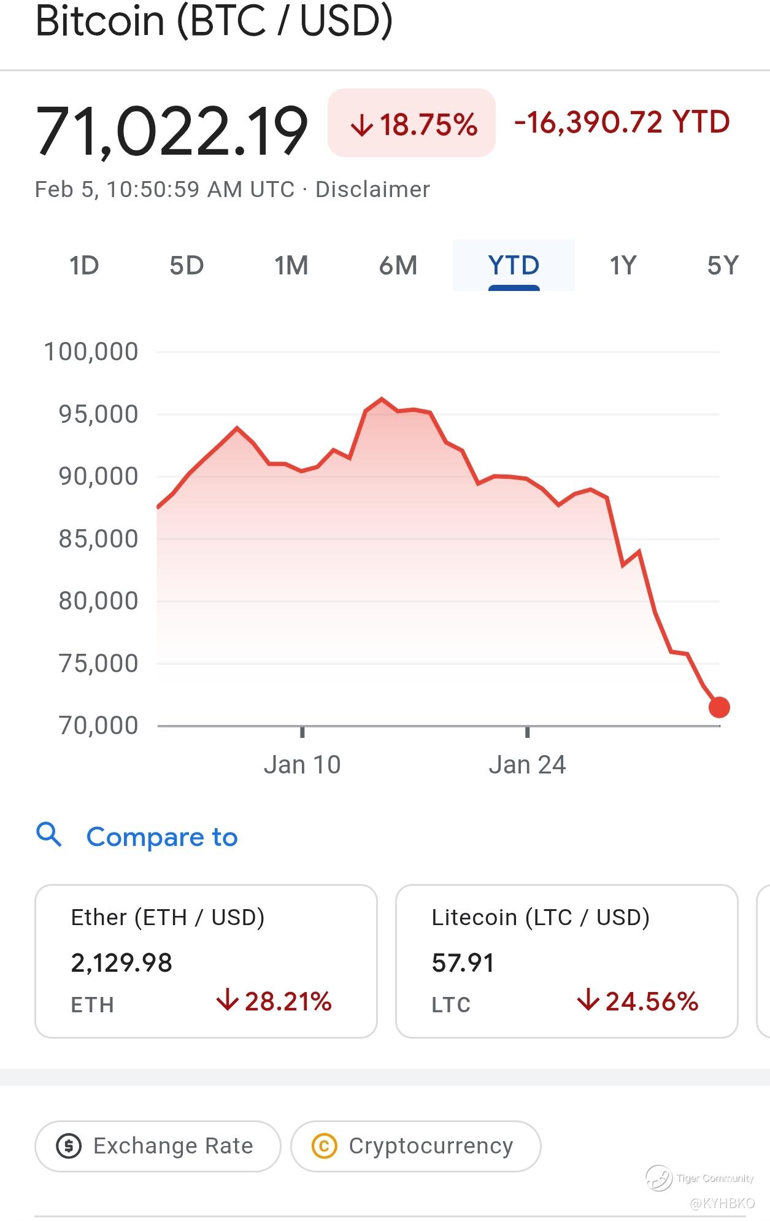
Task: Tap the dollar icon on Exchange Rate chip
Action: pyautogui.click(x=69, y=1145)
